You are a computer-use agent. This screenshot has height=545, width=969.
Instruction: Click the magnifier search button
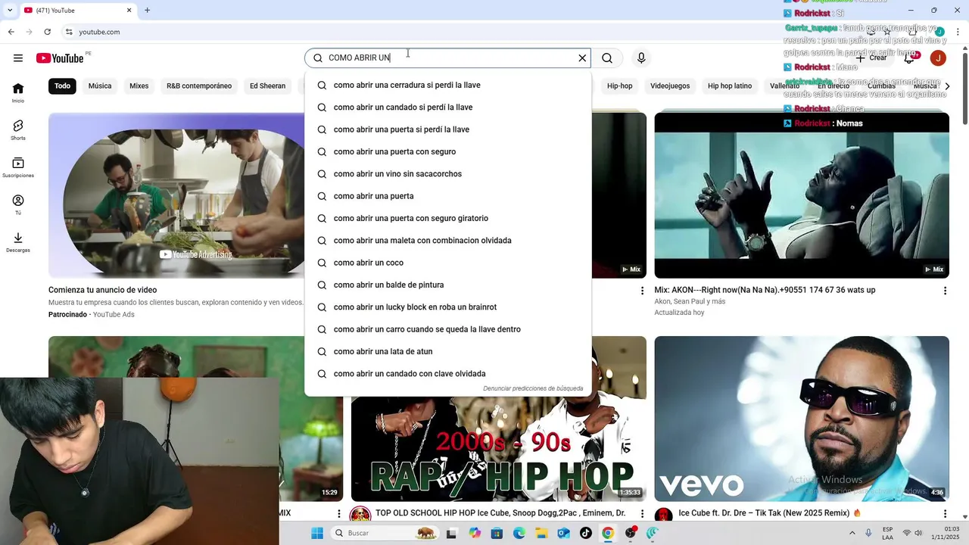click(607, 58)
